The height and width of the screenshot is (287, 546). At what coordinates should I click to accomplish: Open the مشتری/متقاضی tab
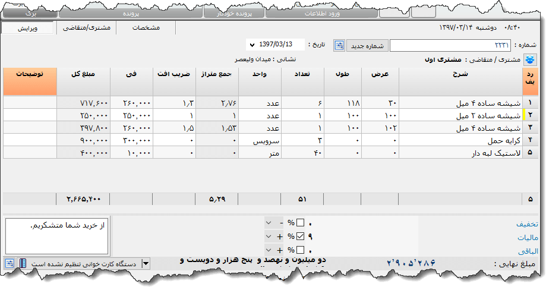click(x=85, y=28)
